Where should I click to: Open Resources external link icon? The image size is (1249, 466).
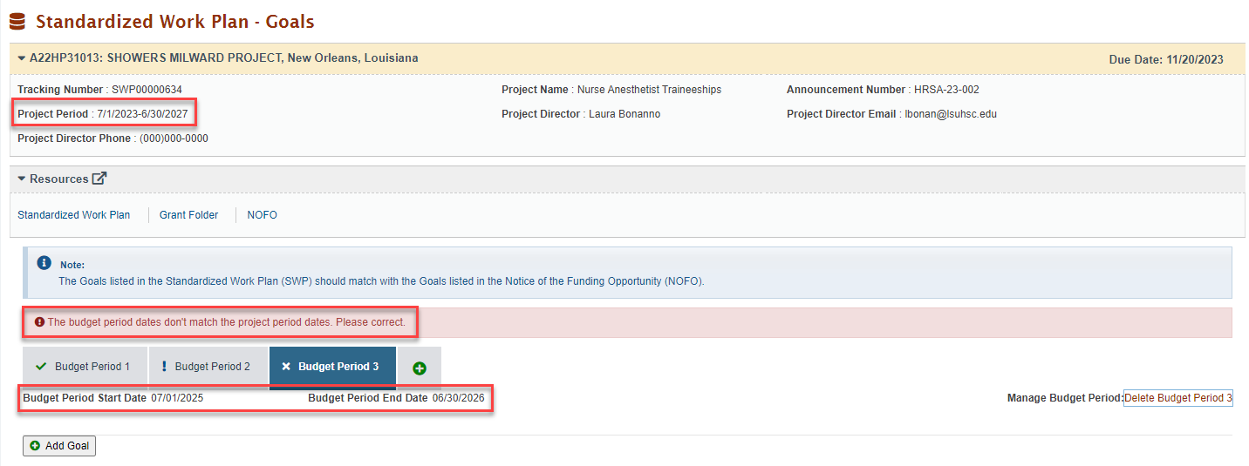click(99, 179)
